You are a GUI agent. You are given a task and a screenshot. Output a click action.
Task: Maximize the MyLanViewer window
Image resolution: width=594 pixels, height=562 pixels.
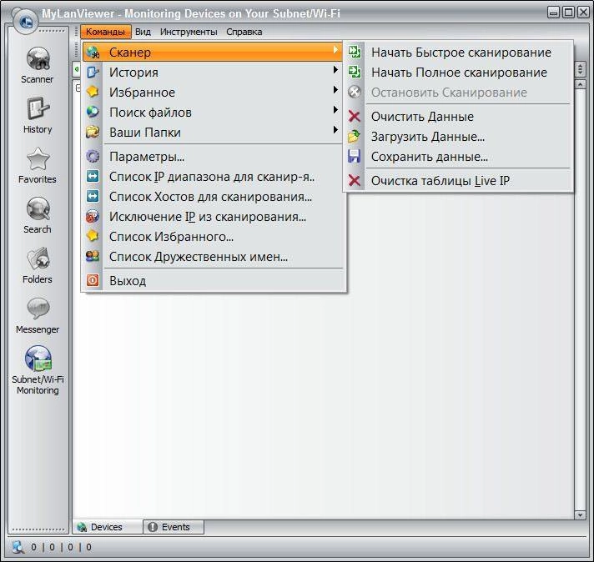tap(568, 13)
